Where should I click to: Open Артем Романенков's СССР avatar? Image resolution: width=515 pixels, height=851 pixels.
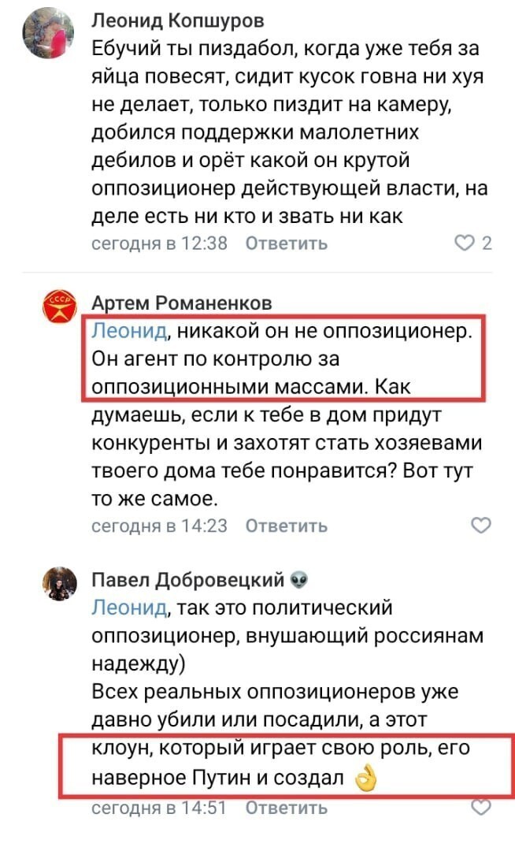pyautogui.click(x=60, y=307)
